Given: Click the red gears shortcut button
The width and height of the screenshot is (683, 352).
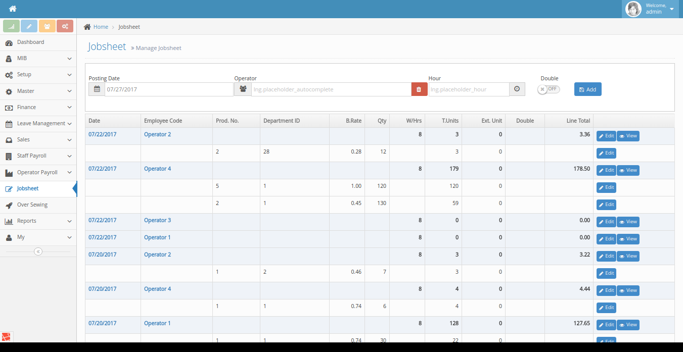Looking at the screenshot, I should tap(65, 26).
